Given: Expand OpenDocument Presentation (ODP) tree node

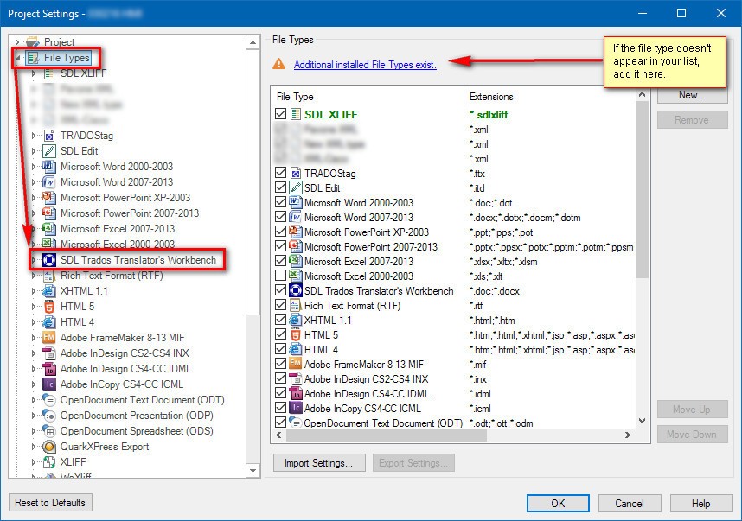Looking at the screenshot, I should (x=34, y=416).
